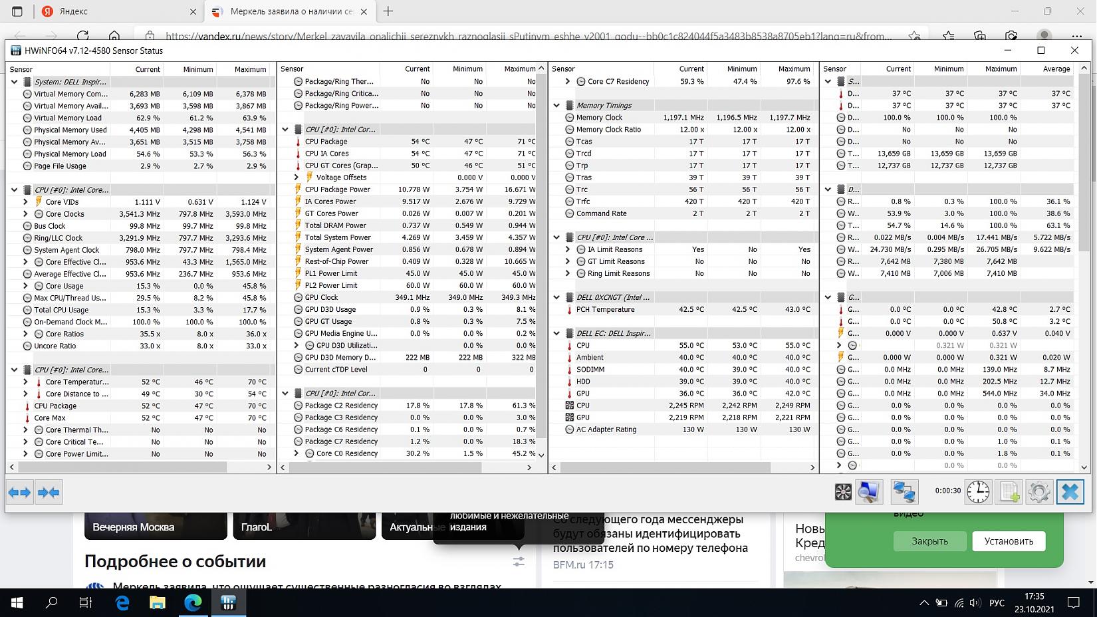Click the sliders icon beside Подробнее о событии

click(x=519, y=562)
